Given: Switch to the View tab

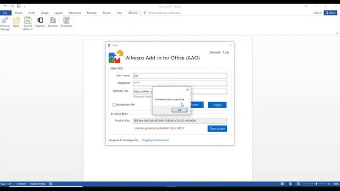Looking at the screenshot, I should (x=119, y=13).
